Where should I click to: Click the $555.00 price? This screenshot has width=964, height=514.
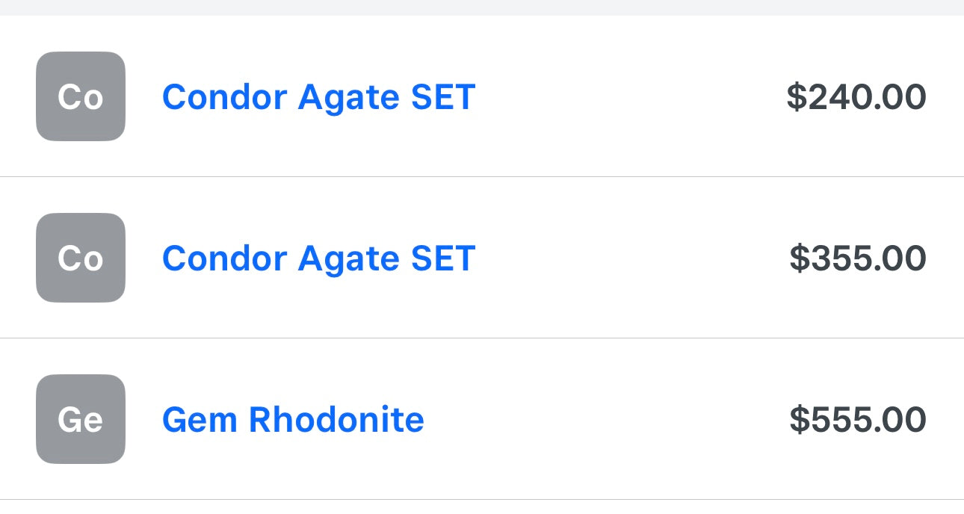click(858, 420)
